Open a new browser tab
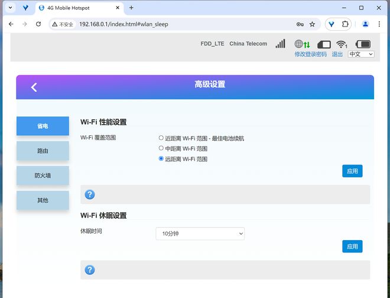 (131, 8)
